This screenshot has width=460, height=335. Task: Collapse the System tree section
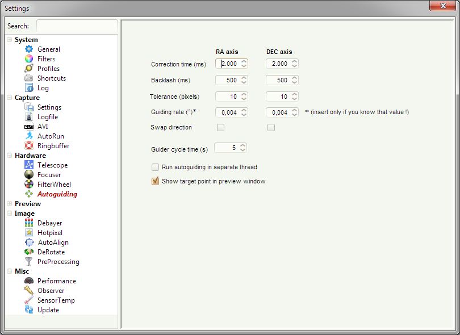coord(10,39)
